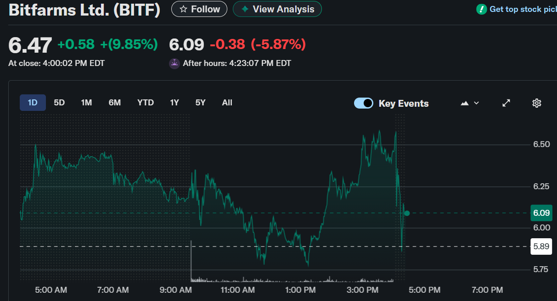
Task: Switch chart to 1M range
Action: tap(86, 103)
